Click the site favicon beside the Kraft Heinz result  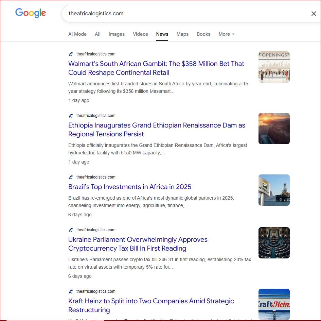tap(71, 291)
